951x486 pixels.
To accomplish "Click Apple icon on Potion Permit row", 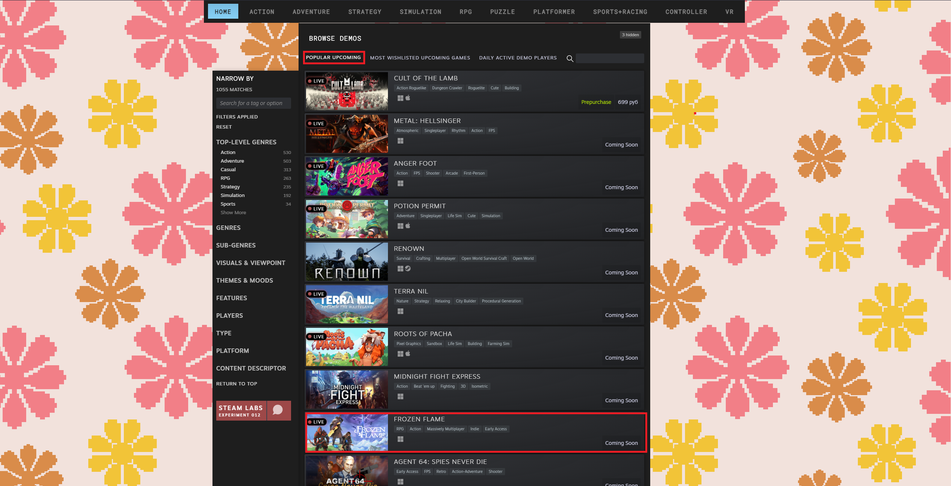I will [x=408, y=225].
